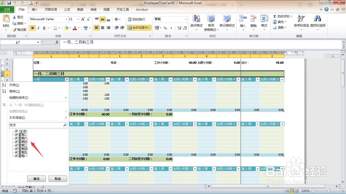Uncheck the 星期六 filter checkbox
Screen dimensions: 346x194
coord(16,138)
